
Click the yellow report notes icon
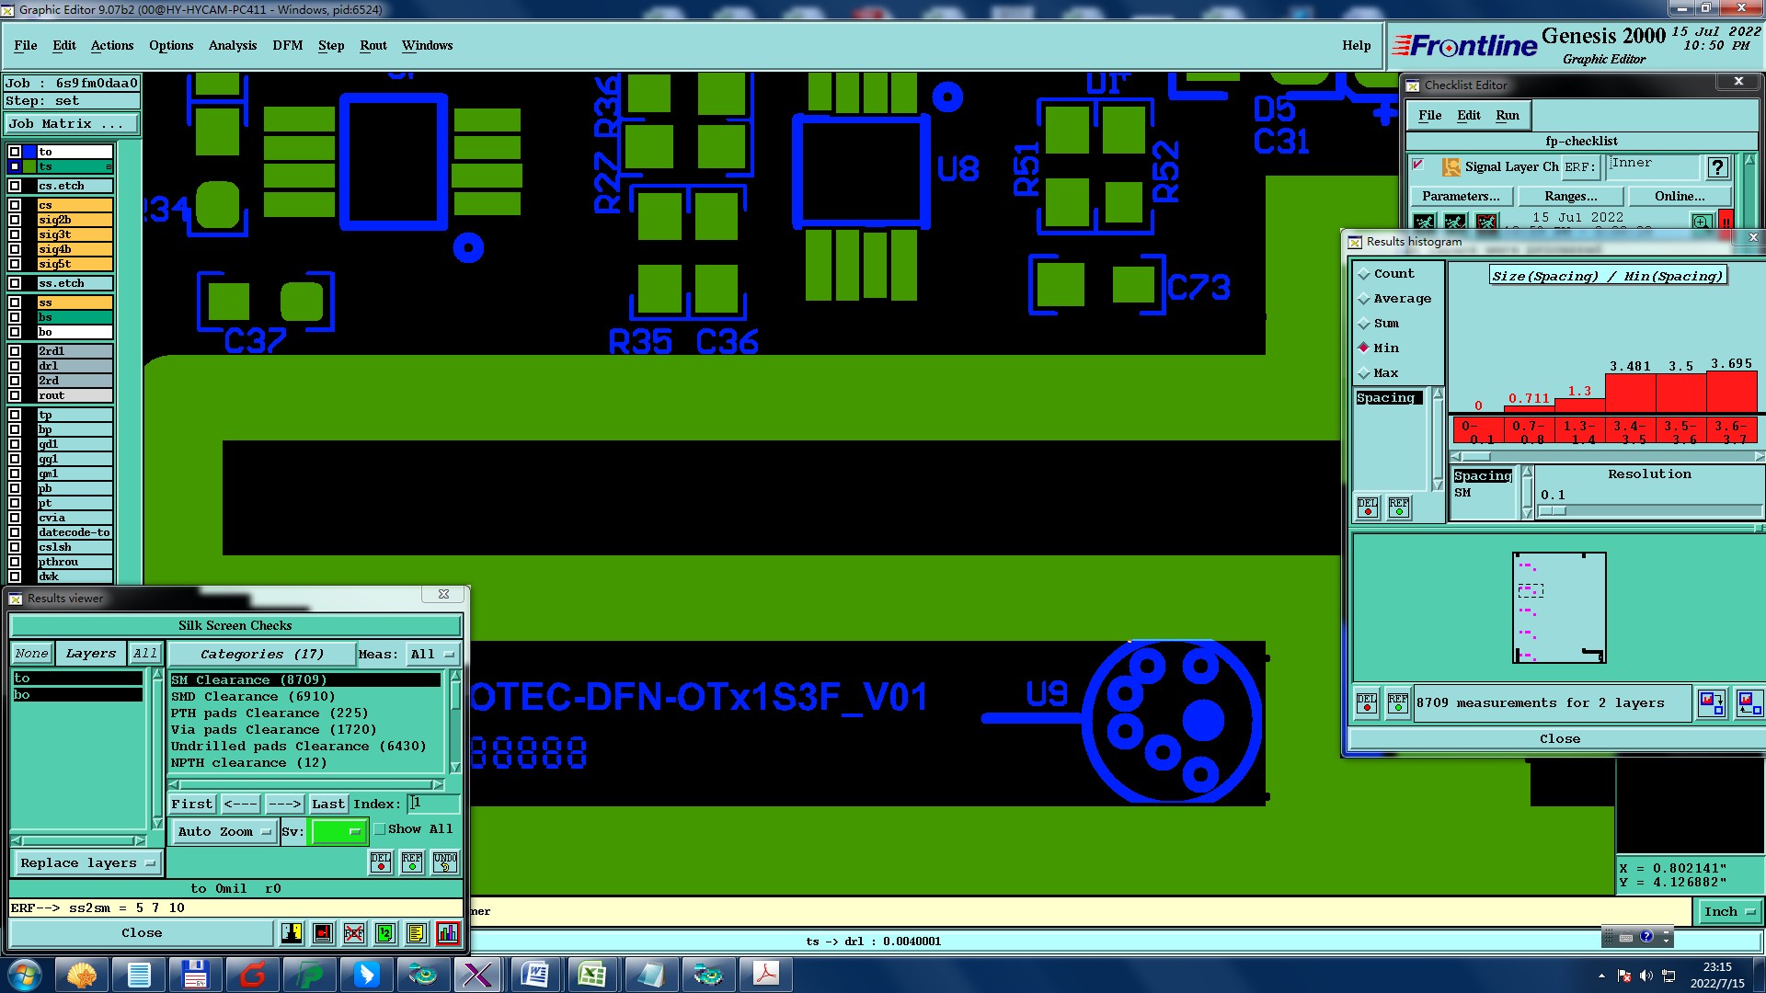(417, 933)
